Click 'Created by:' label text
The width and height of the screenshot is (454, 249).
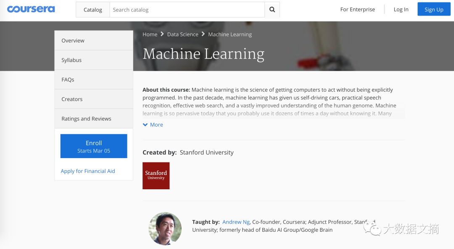coord(160,153)
